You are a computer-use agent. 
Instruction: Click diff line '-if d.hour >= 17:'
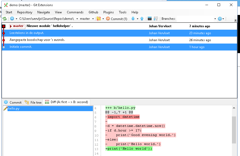point(123,131)
